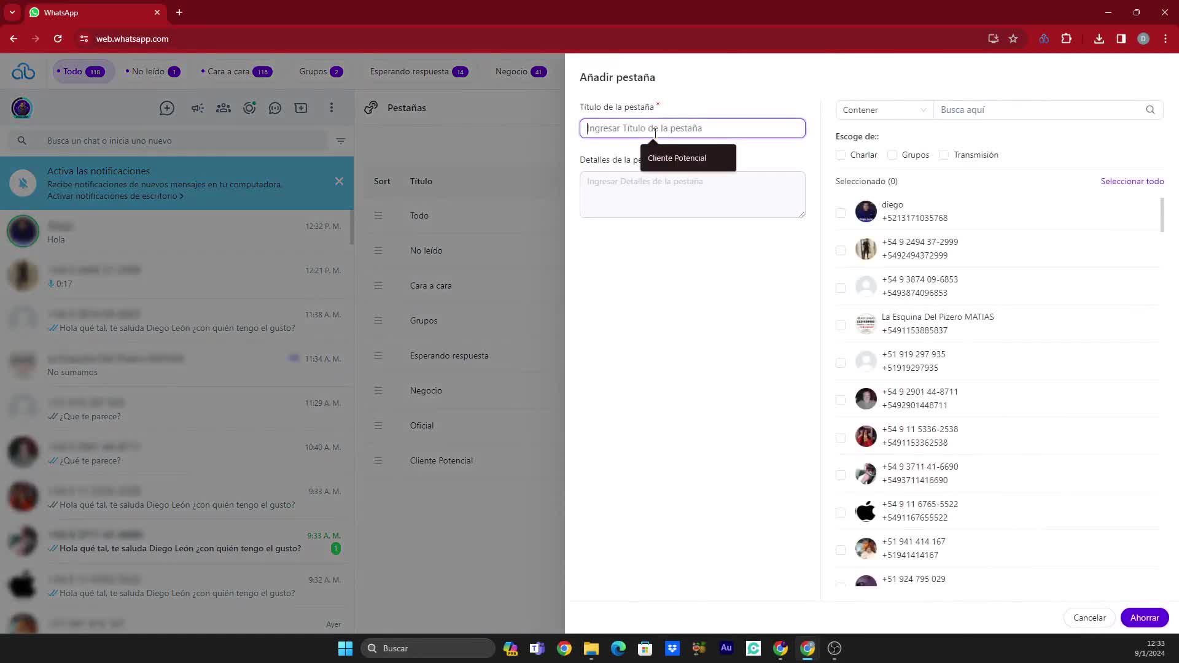
Task: Open the user profile avatar
Action: coord(21,108)
